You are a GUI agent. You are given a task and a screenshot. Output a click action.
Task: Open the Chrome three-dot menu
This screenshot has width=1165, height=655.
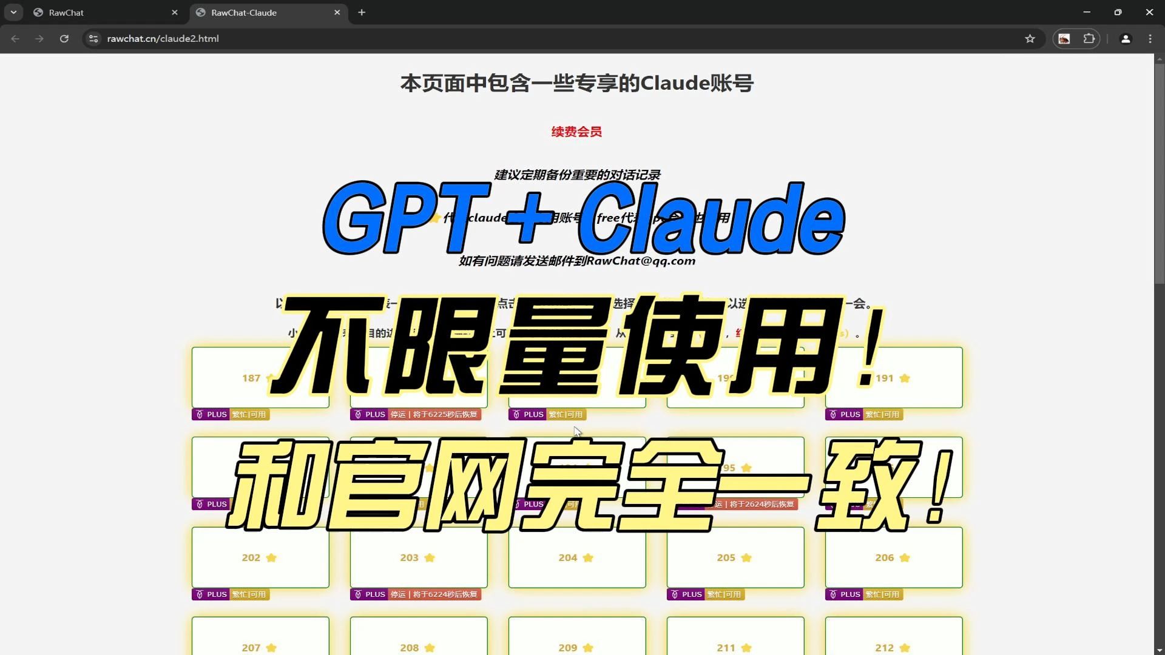click(1150, 39)
